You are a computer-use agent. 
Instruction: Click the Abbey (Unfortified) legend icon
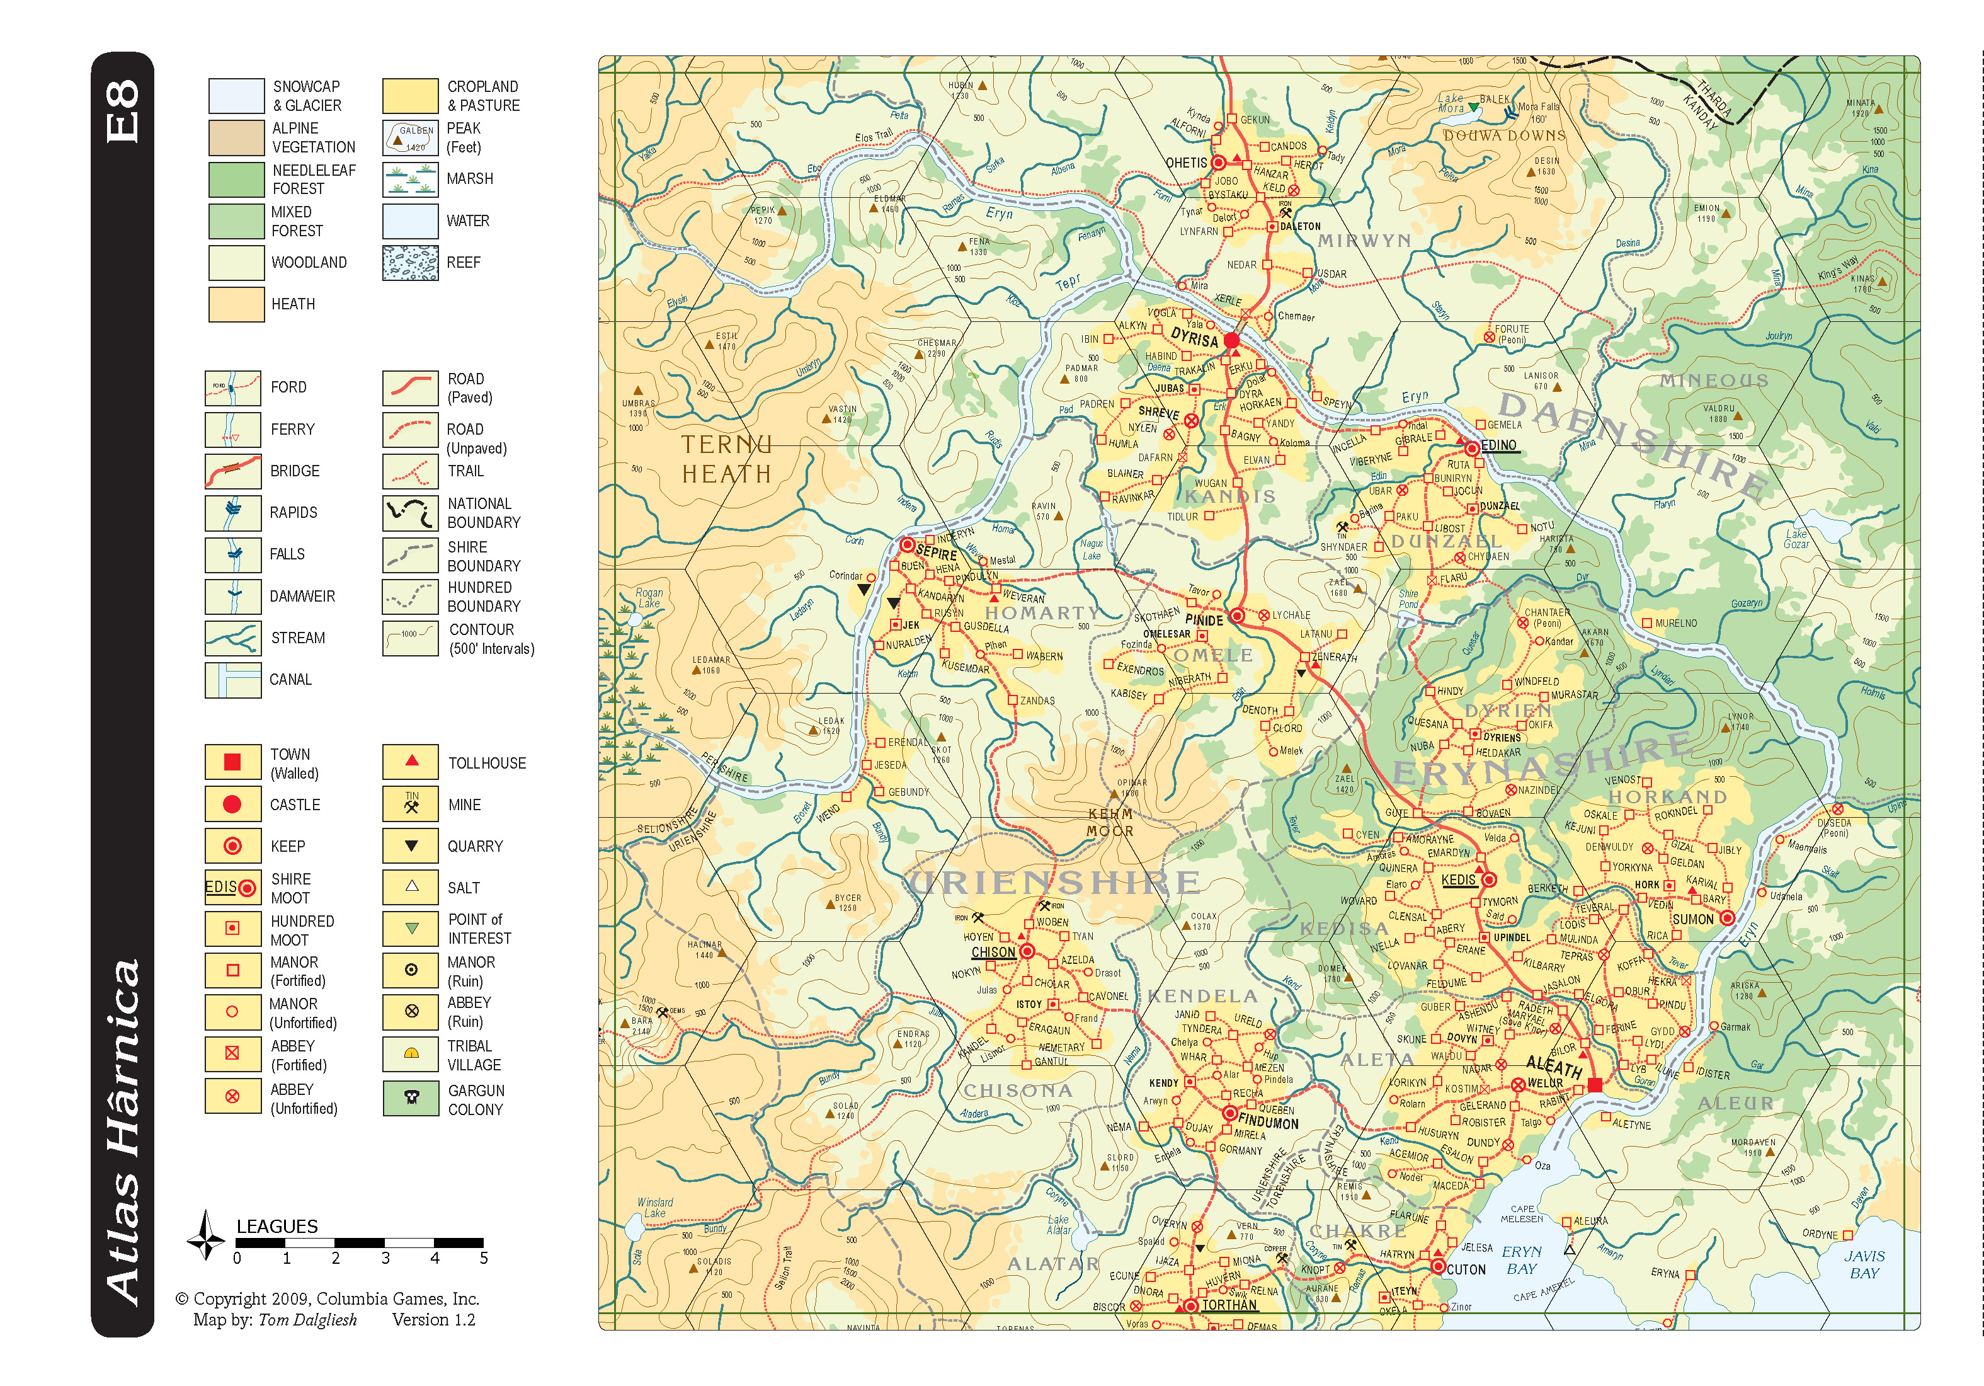click(x=232, y=1096)
